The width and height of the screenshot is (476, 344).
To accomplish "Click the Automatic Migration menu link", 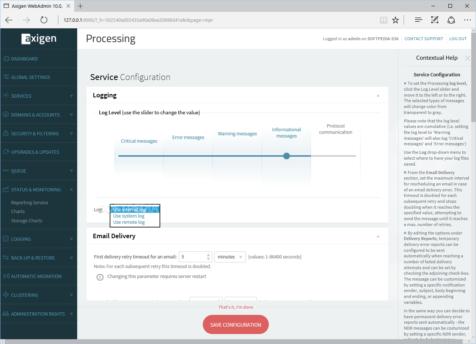I will tap(36, 276).
